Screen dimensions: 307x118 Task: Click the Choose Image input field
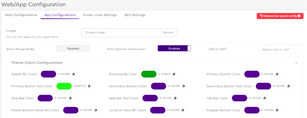[x=121, y=33]
